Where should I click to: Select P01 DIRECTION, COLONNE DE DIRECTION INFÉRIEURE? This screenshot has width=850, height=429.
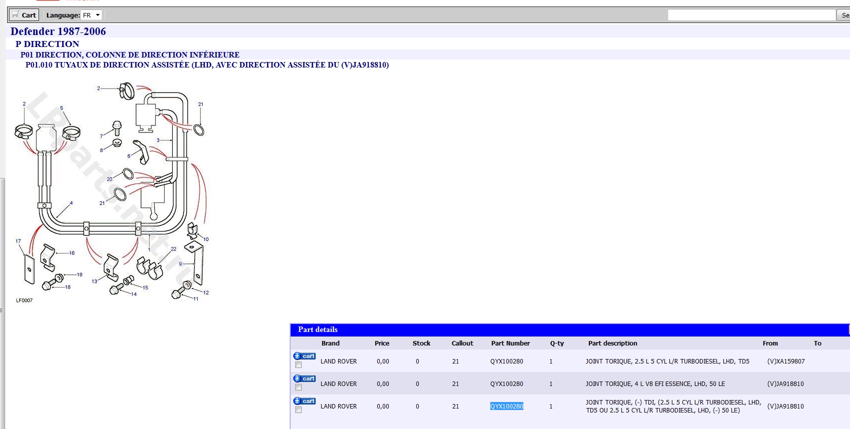[130, 54]
